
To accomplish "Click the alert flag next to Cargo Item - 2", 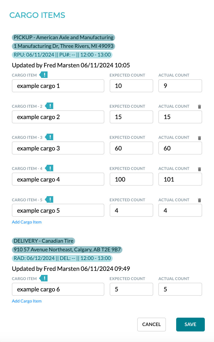I will (x=49, y=106).
